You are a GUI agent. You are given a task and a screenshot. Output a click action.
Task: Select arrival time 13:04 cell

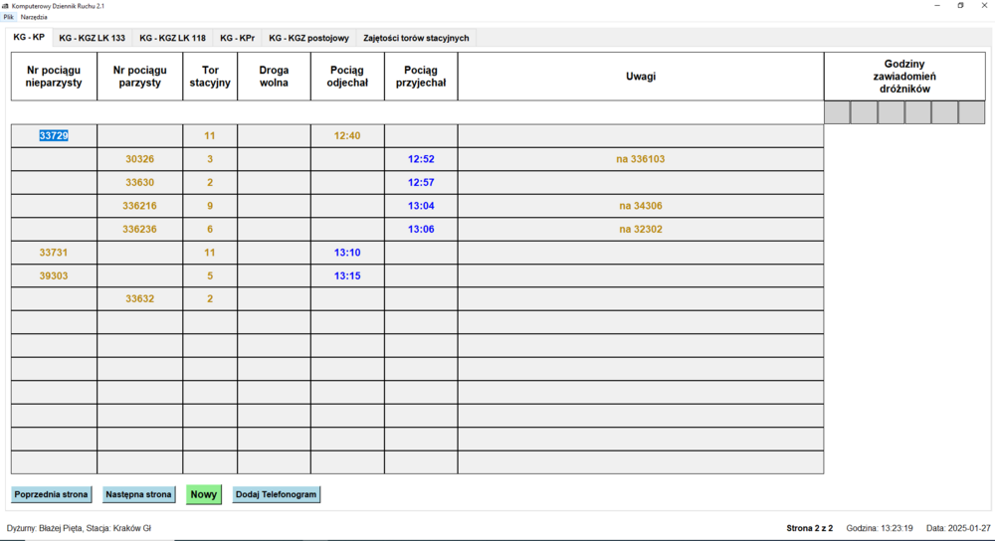[421, 206]
